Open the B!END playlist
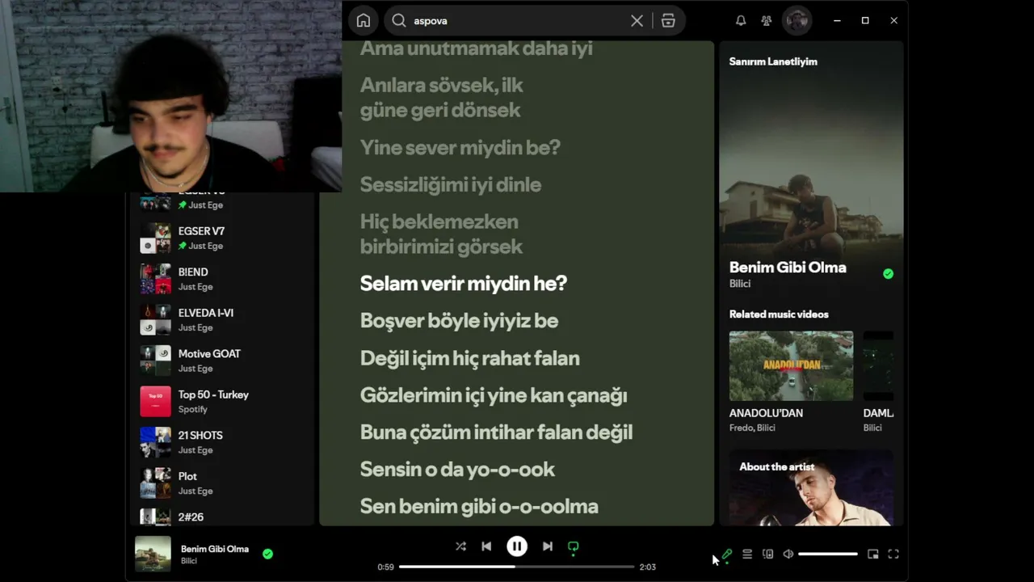The width and height of the screenshot is (1034, 582). coord(222,279)
